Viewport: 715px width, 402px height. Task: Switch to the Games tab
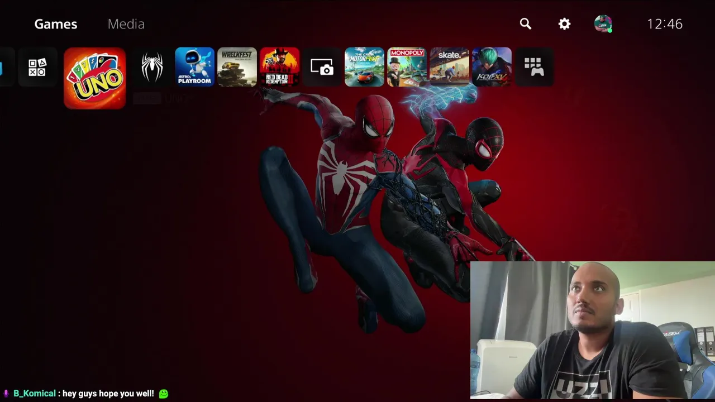coord(56,24)
